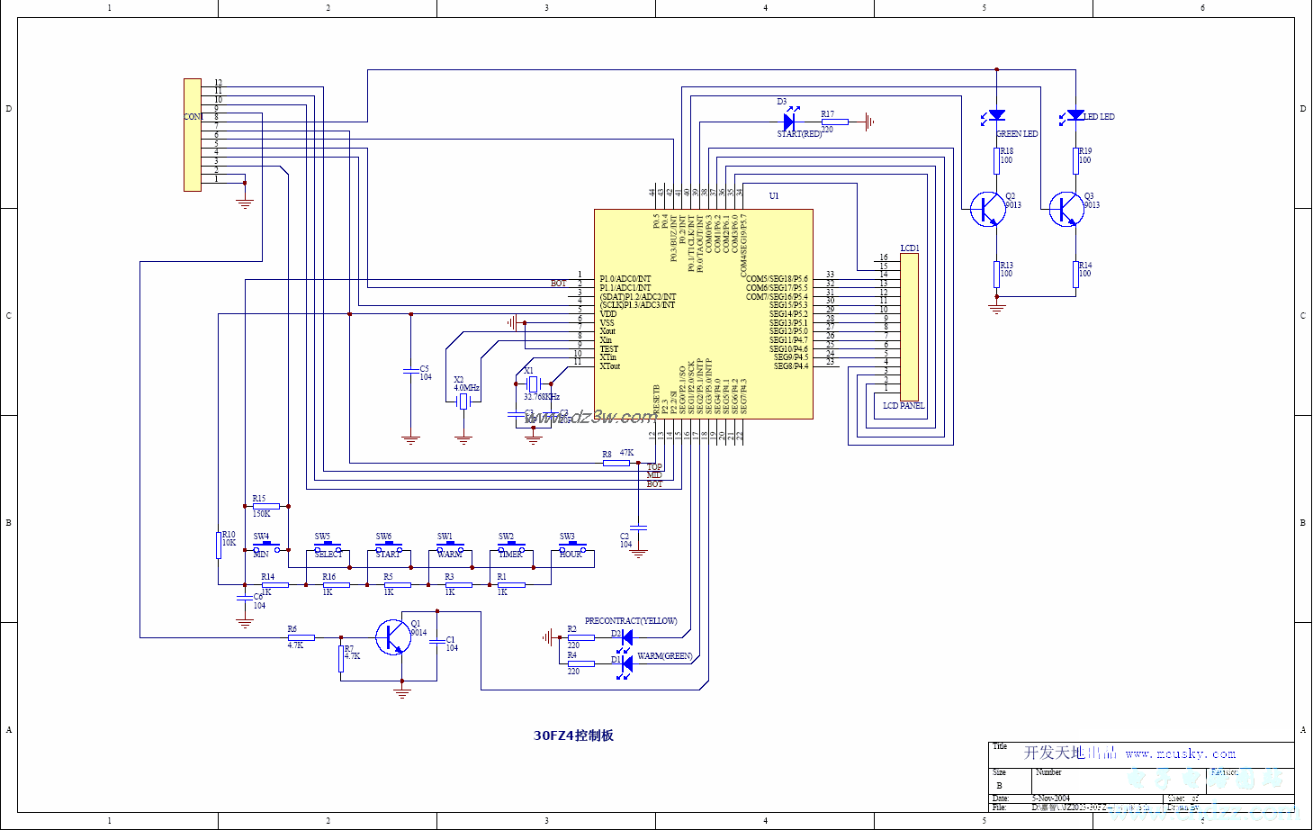1313x830 pixels.
Task: Select the C5 104 capacitor
Action: [410, 371]
